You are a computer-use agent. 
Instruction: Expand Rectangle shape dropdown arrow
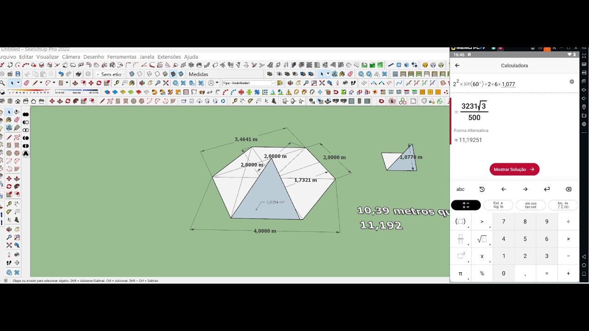pos(67,83)
